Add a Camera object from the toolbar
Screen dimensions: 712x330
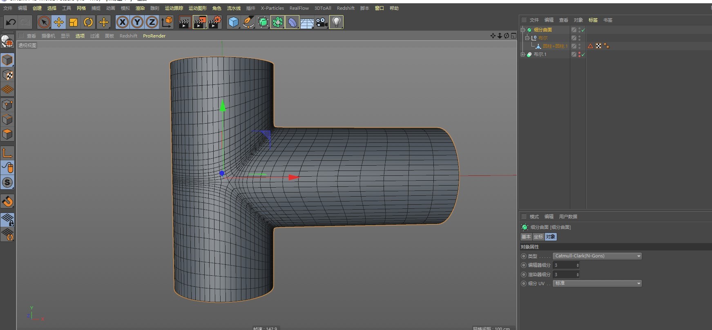tap(321, 22)
